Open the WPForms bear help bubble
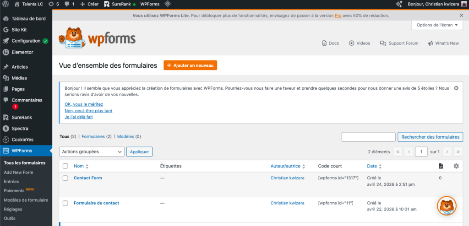 (x=447, y=206)
